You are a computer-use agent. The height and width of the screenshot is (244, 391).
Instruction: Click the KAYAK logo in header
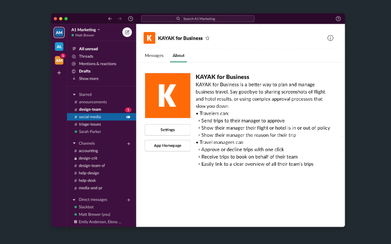[x=149, y=38]
